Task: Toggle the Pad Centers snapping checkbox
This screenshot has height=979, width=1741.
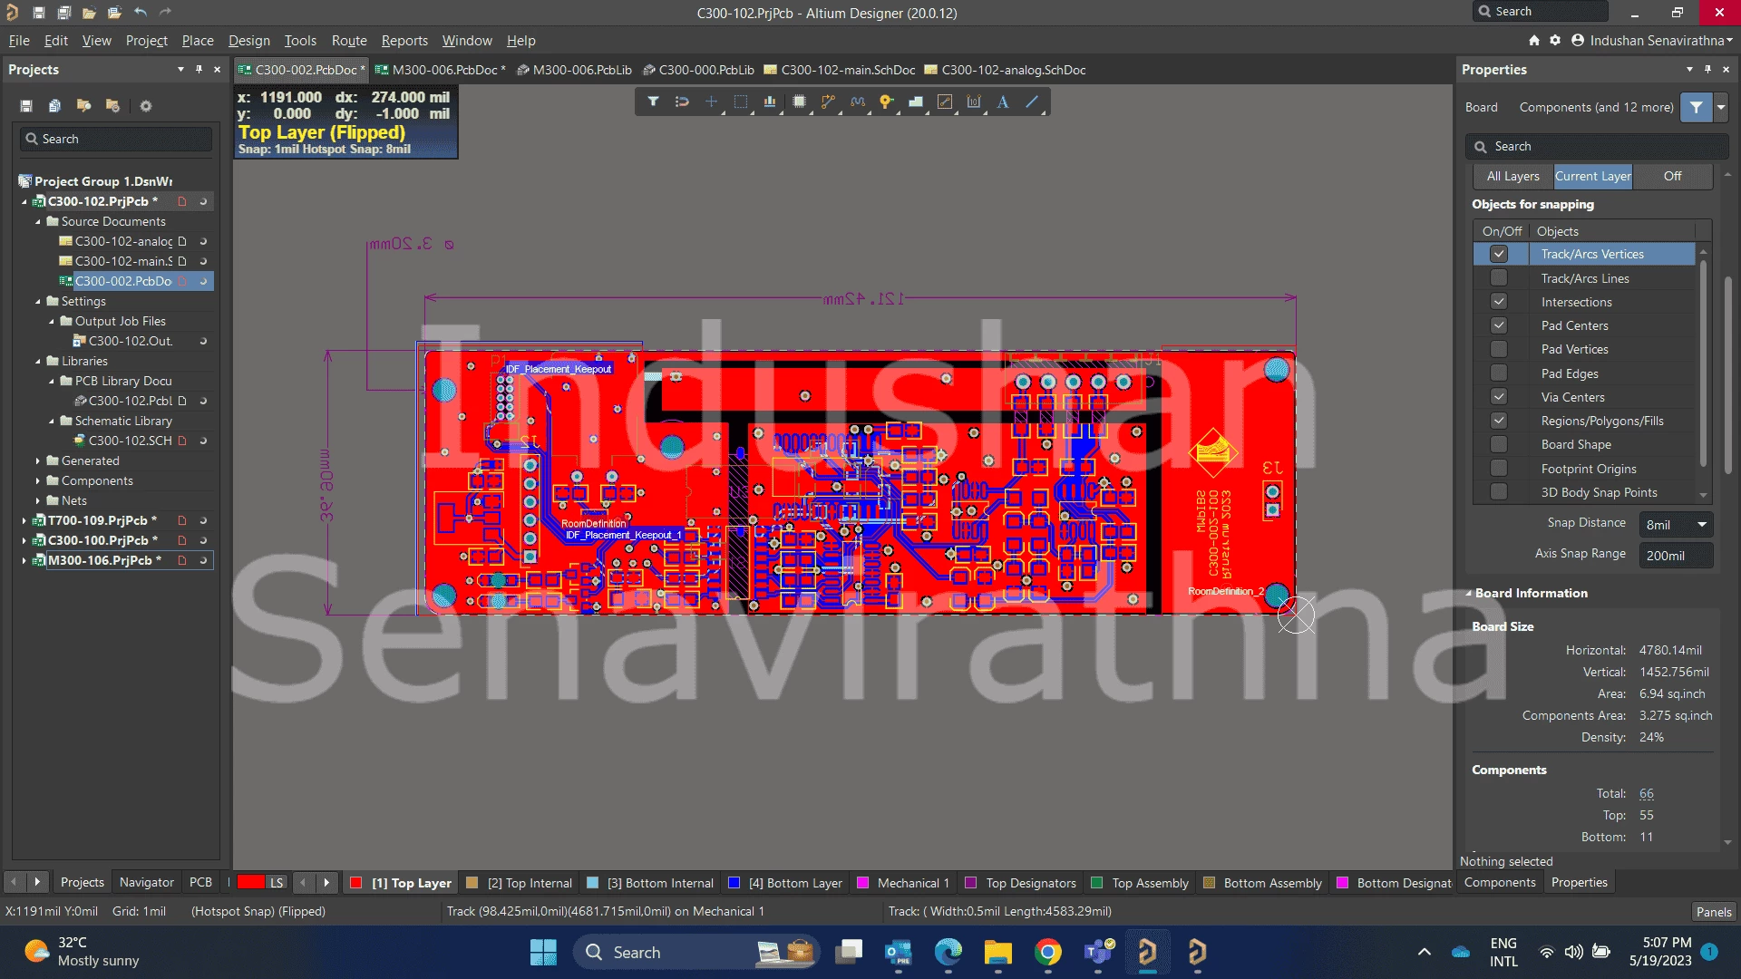Action: point(1499,325)
